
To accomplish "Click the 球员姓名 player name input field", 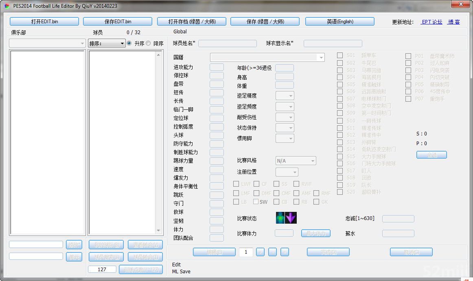I will (x=228, y=44).
